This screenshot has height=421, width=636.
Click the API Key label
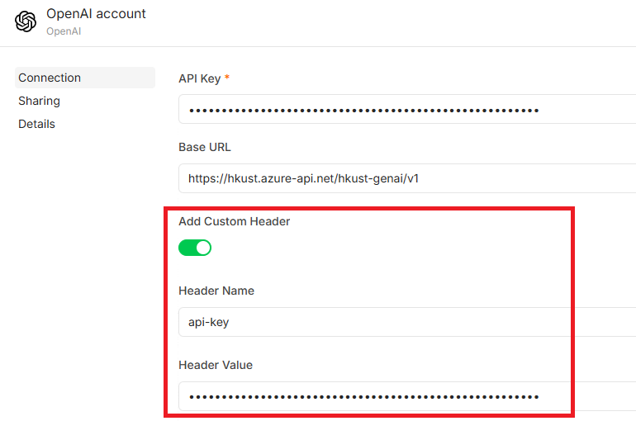pos(200,78)
